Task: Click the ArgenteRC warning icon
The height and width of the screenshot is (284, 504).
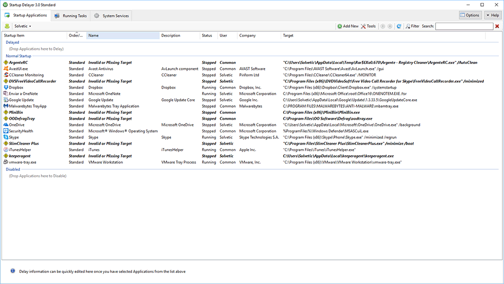Action: (x=6, y=62)
